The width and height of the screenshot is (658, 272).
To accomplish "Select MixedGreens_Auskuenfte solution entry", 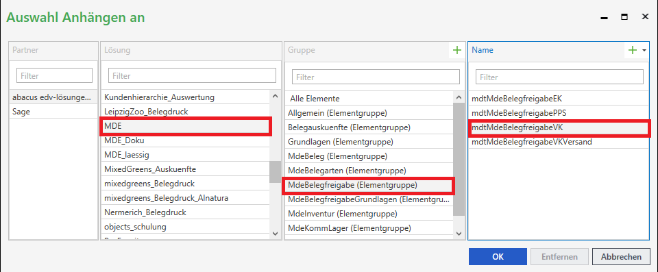I will pos(185,169).
